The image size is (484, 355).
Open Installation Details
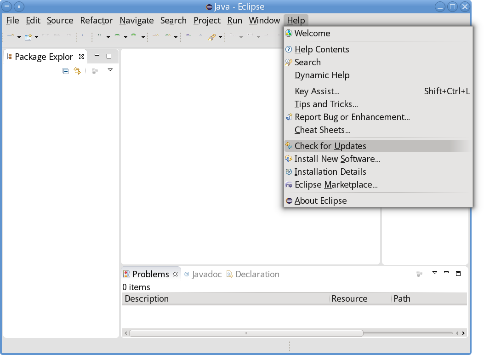click(x=378, y=172)
